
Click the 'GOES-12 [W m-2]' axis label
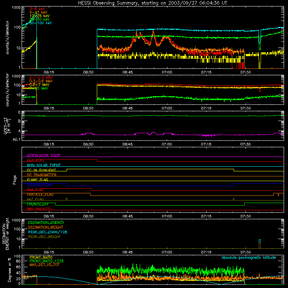pos(7,126)
